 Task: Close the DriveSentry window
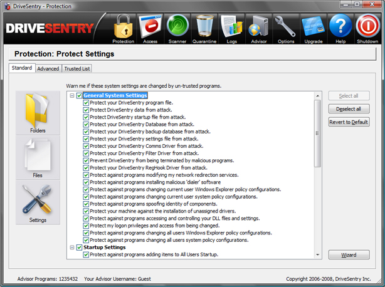tap(372, 4)
